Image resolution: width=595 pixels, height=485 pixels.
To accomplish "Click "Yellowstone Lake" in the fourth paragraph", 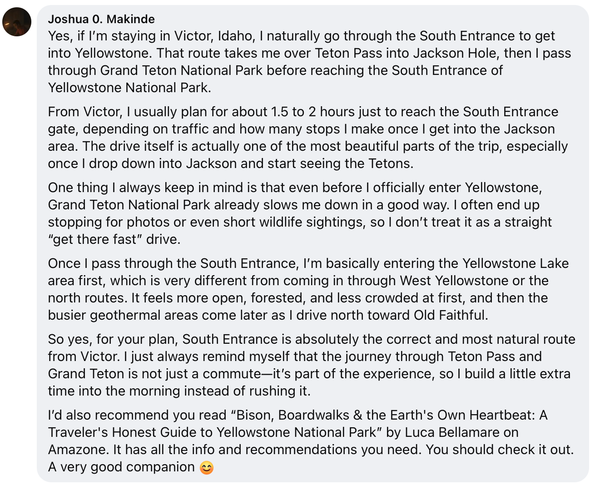I will point(516,263).
